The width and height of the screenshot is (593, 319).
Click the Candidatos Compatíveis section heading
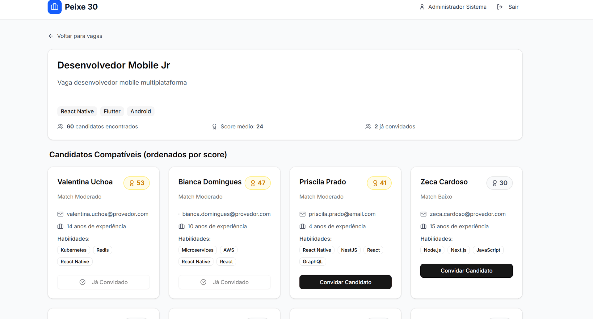point(138,155)
